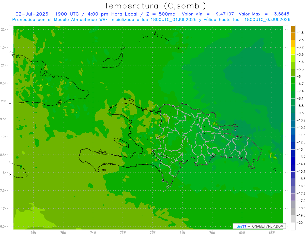Click the latitude label "18N"
The height and width of the screenshot is (236, 305).
tap(4, 173)
